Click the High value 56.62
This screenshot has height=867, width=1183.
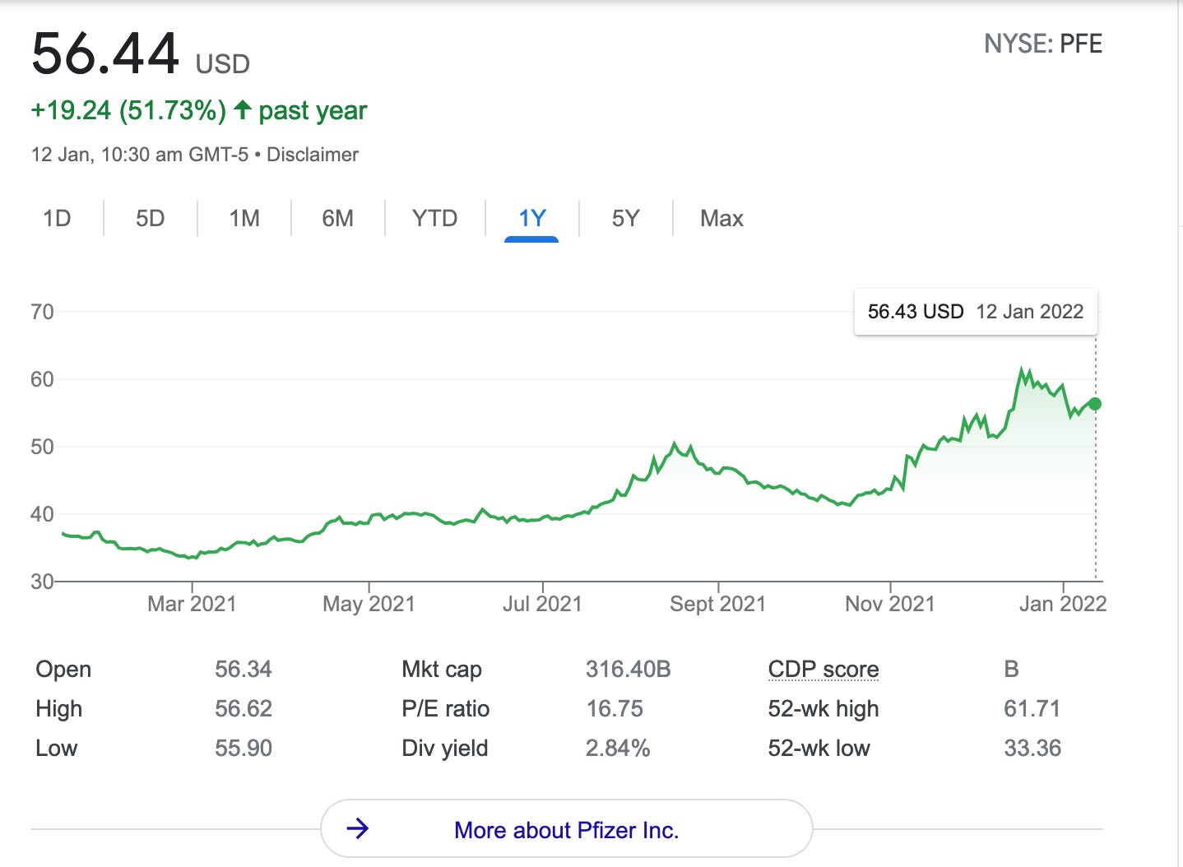click(x=244, y=709)
